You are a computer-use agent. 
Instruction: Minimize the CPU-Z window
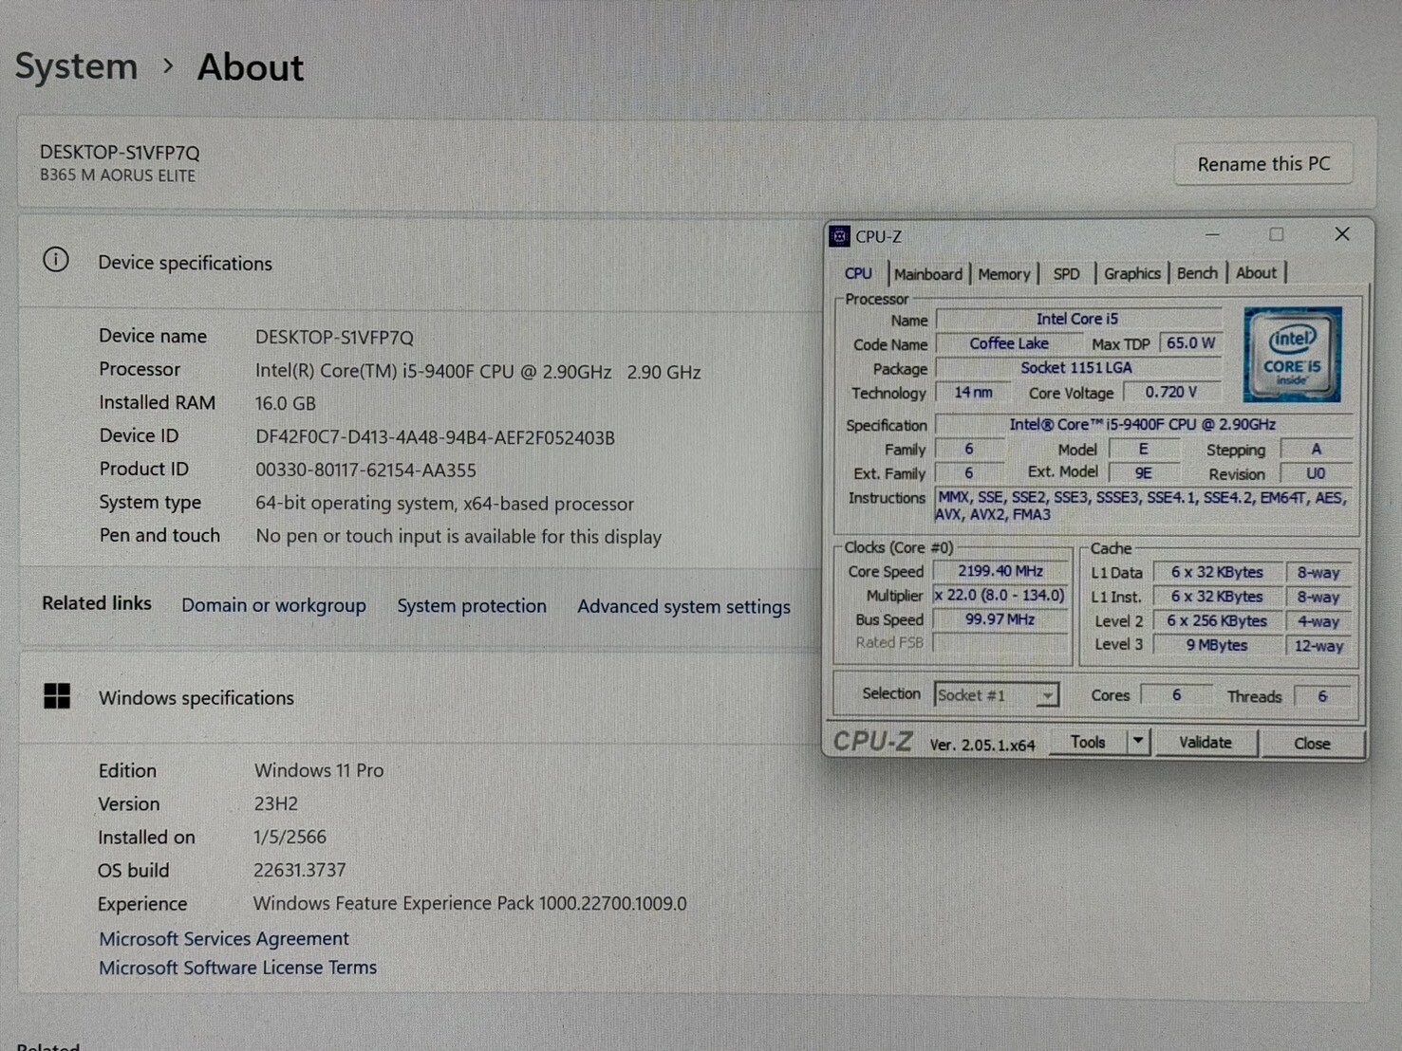point(1212,234)
